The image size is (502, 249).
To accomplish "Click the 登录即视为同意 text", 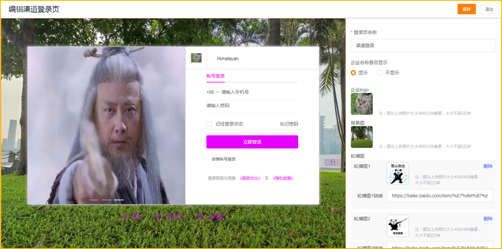I will coord(222,178).
